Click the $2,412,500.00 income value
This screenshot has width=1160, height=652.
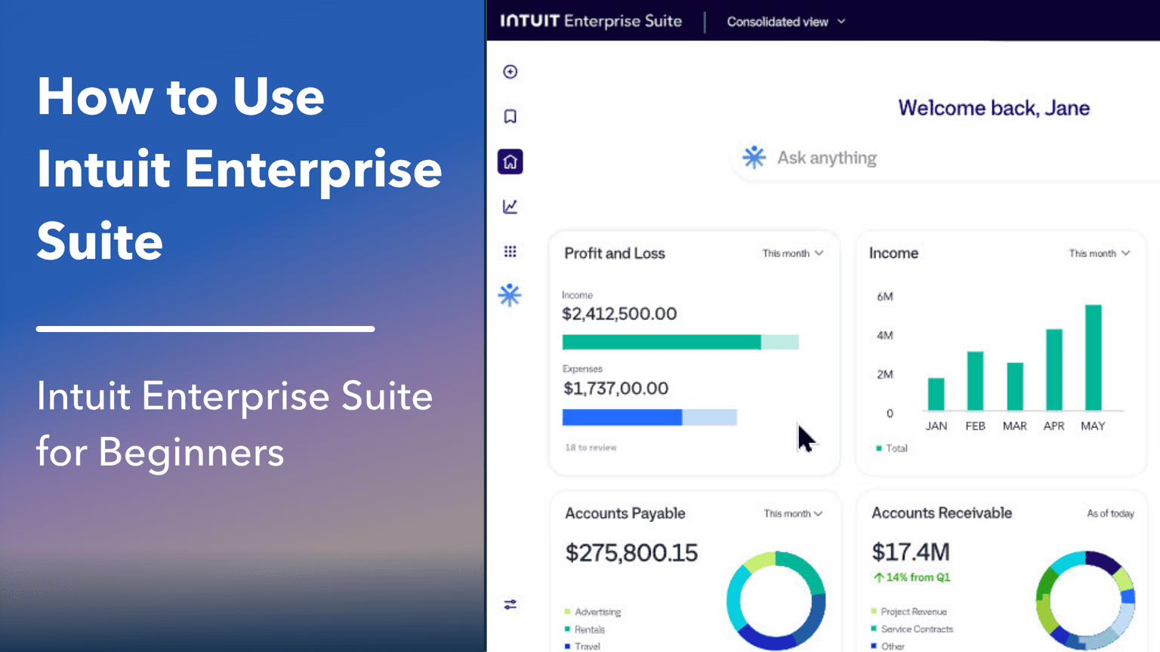point(619,314)
